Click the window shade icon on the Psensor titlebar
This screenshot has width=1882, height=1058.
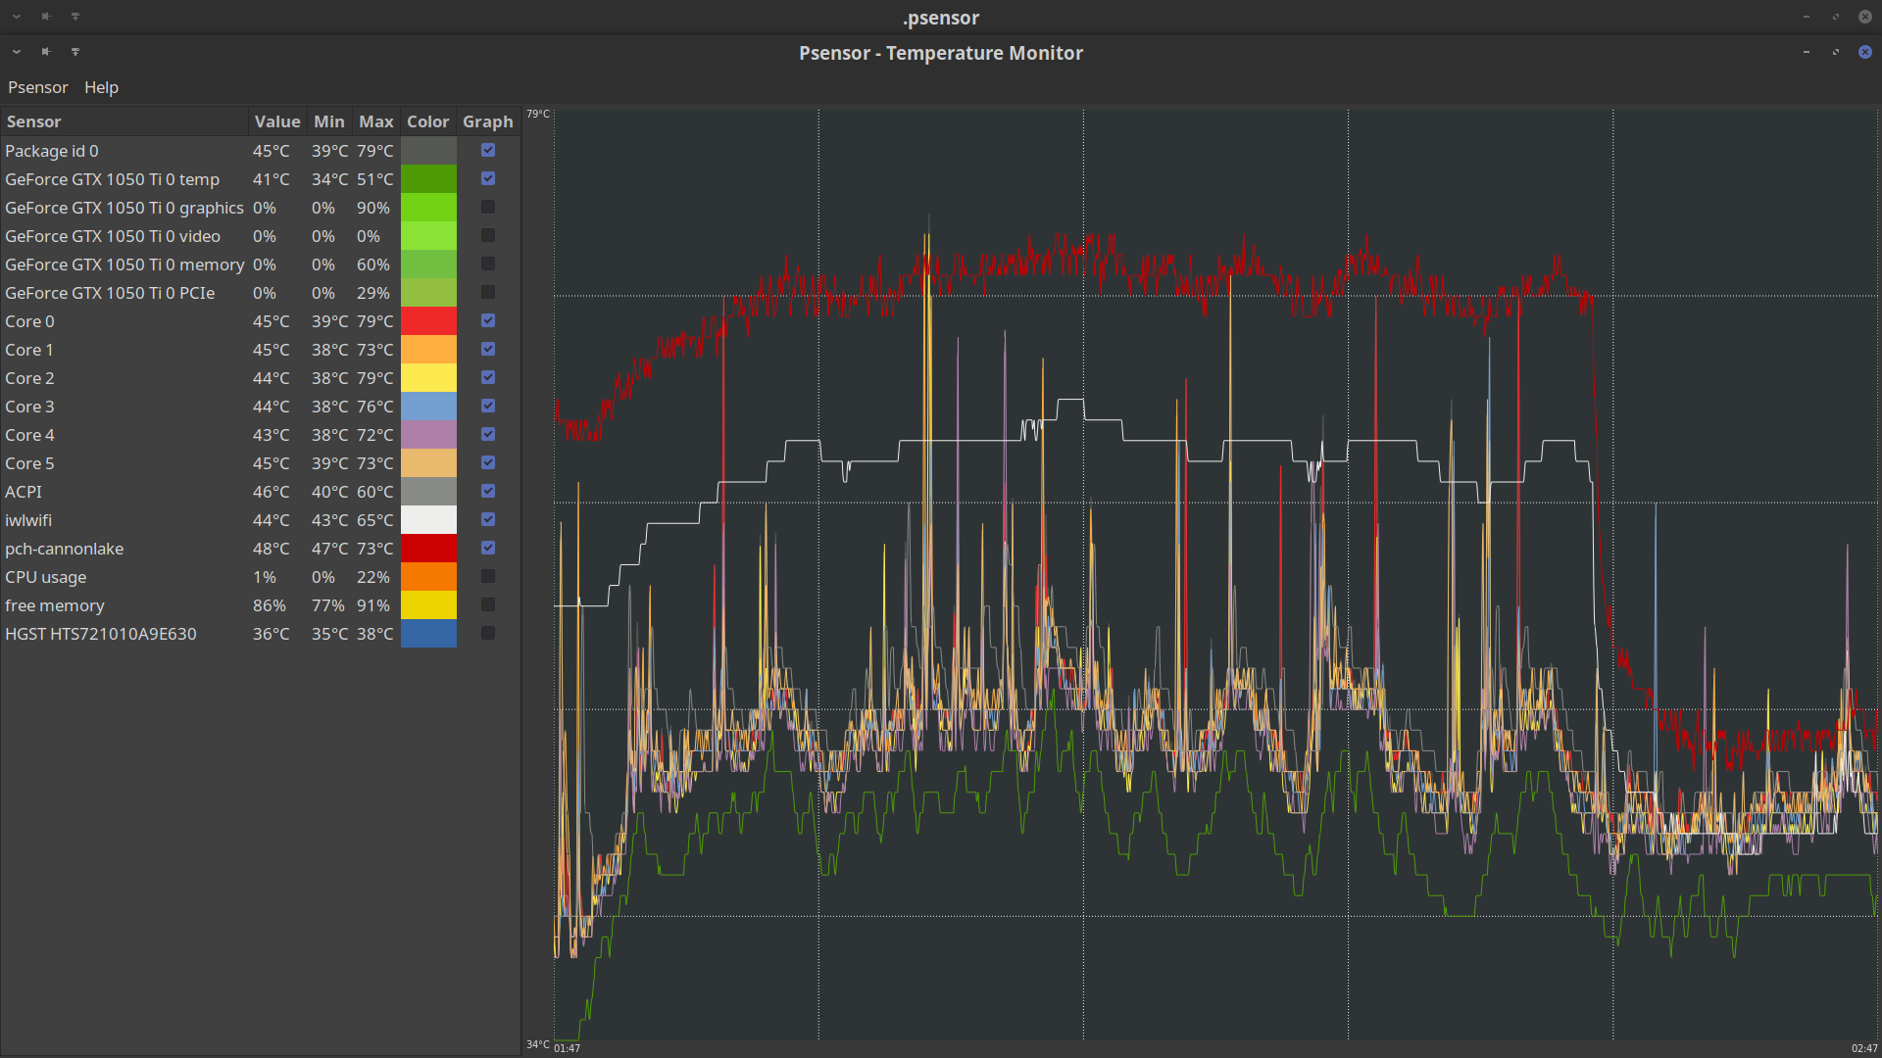(x=75, y=51)
